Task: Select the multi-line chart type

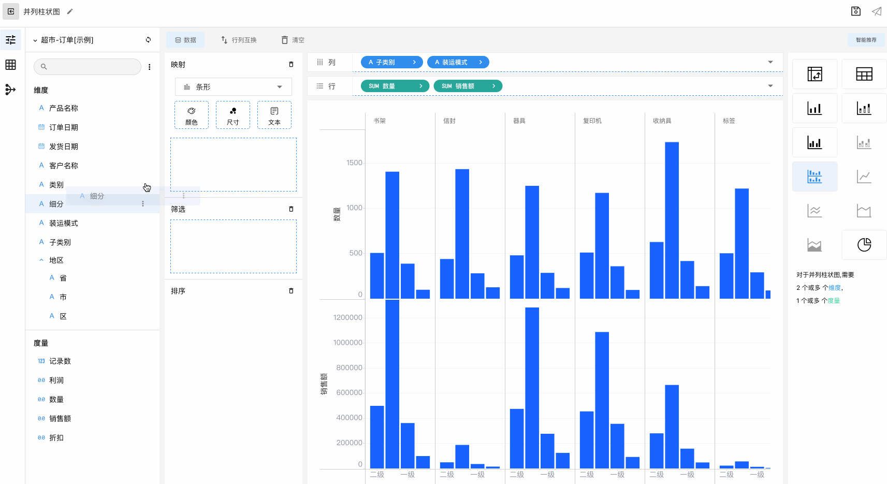Action: click(815, 211)
